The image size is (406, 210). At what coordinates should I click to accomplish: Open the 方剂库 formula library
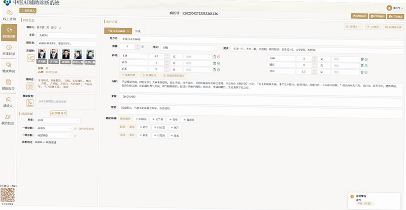tap(373, 27)
